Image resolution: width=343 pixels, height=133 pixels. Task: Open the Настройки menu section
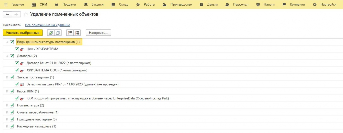[x=328, y=5]
